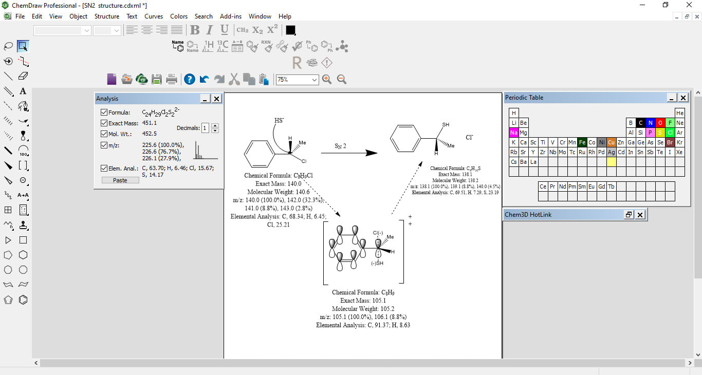
Task: Click the Print icon in toolbar
Action: [172, 79]
